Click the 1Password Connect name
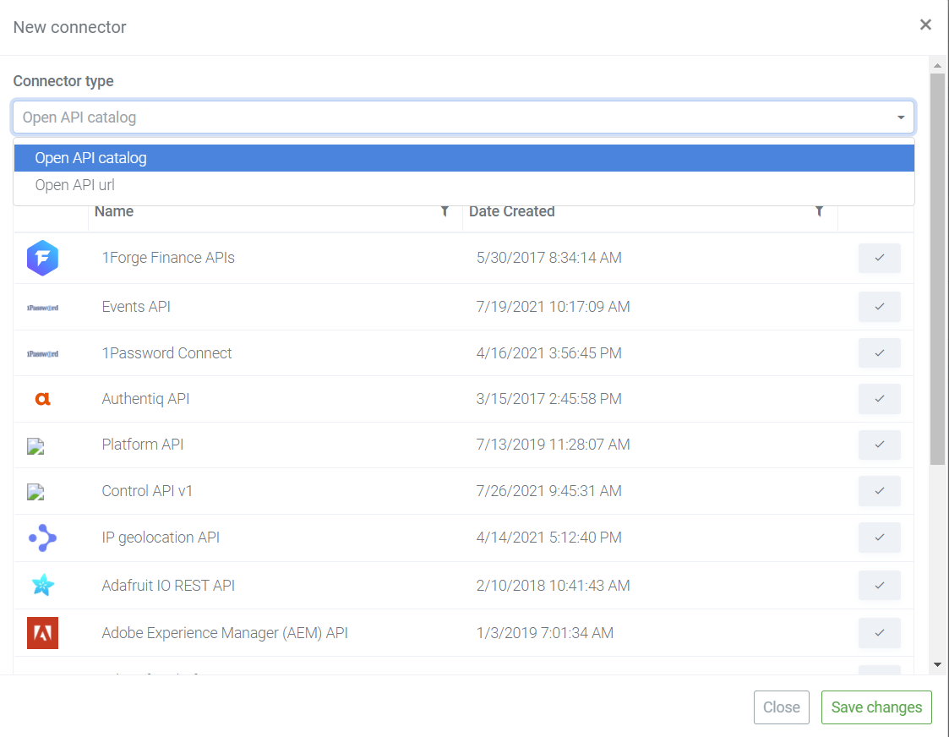 [167, 352]
